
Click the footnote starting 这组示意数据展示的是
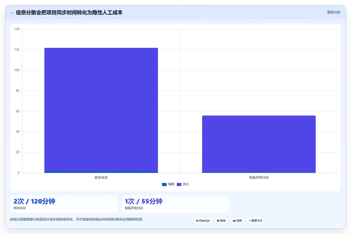[78, 219]
